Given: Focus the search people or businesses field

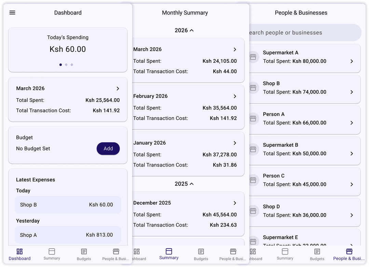Looking at the screenshot, I should coord(305,32).
